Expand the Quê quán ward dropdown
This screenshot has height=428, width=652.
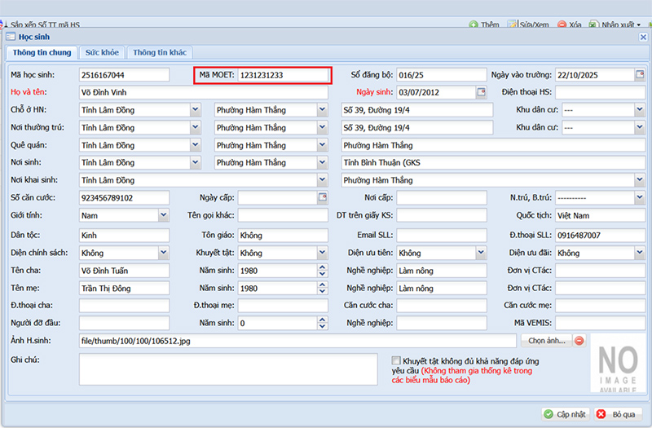pyautogui.click(x=322, y=145)
